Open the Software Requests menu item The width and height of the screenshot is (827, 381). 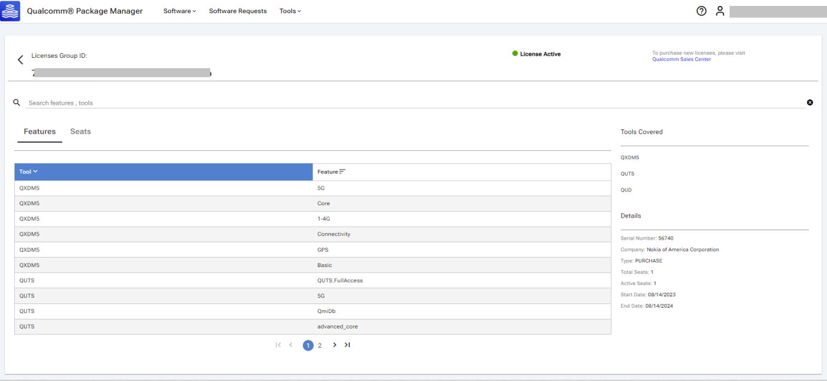[238, 11]
